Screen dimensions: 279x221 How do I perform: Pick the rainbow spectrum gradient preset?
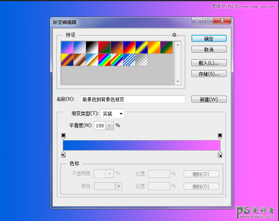coord(104,60)
